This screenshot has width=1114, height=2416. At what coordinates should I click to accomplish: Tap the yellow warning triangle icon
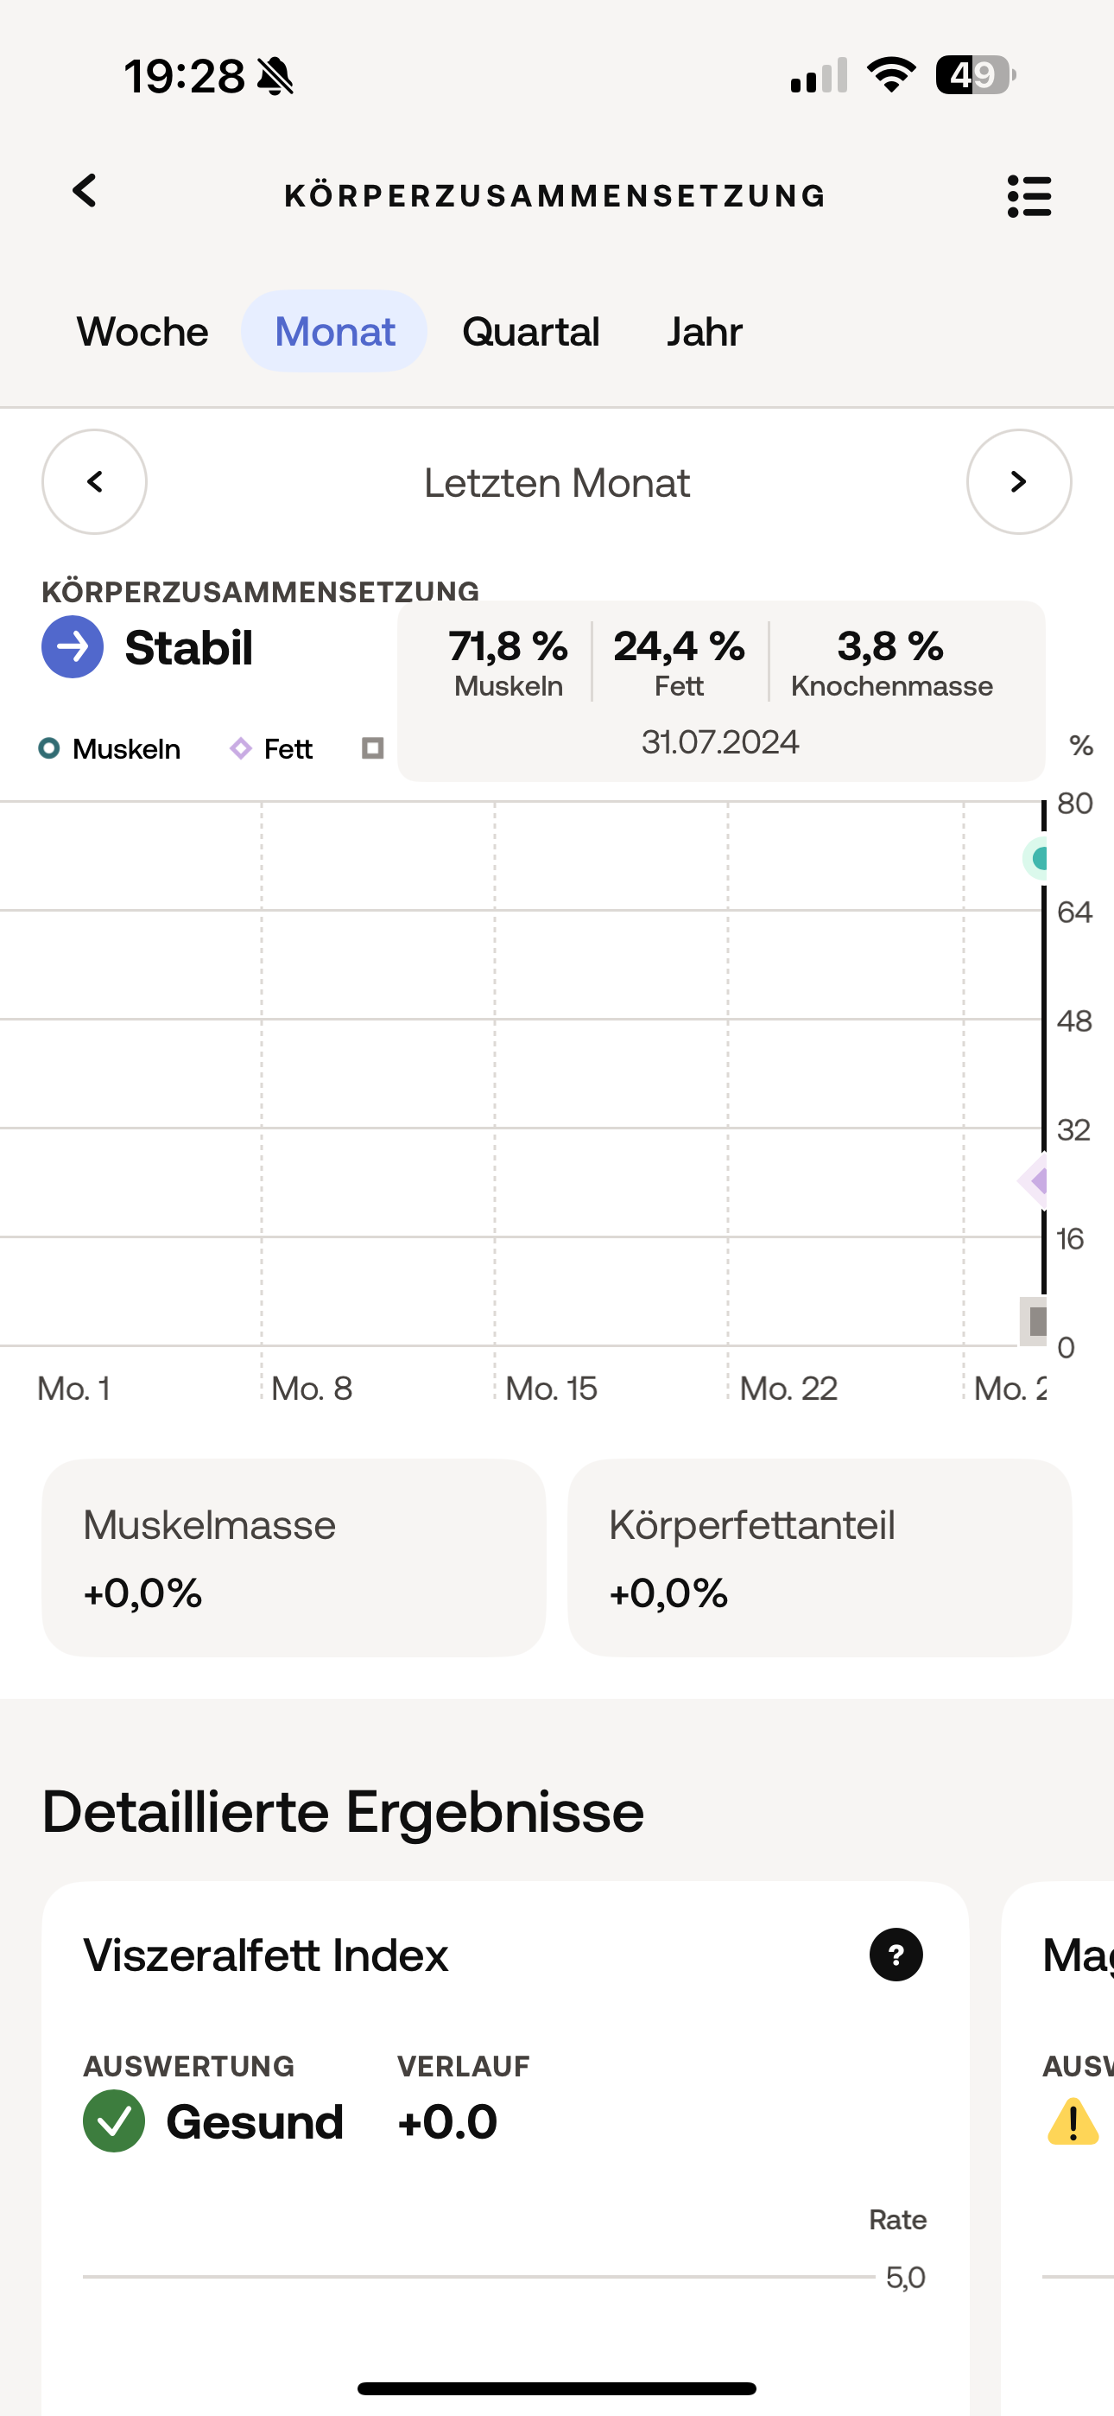tap(1072, 2122)
